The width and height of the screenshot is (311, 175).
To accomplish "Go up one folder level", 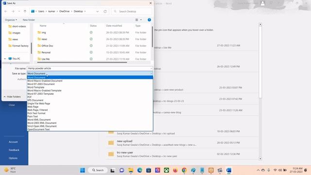I will pyautogui.click(x=25, y=11).
